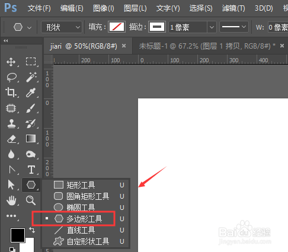Select the Hand tool
The width and height of the screenshot is (288, 252).
[x=11, y=200]
